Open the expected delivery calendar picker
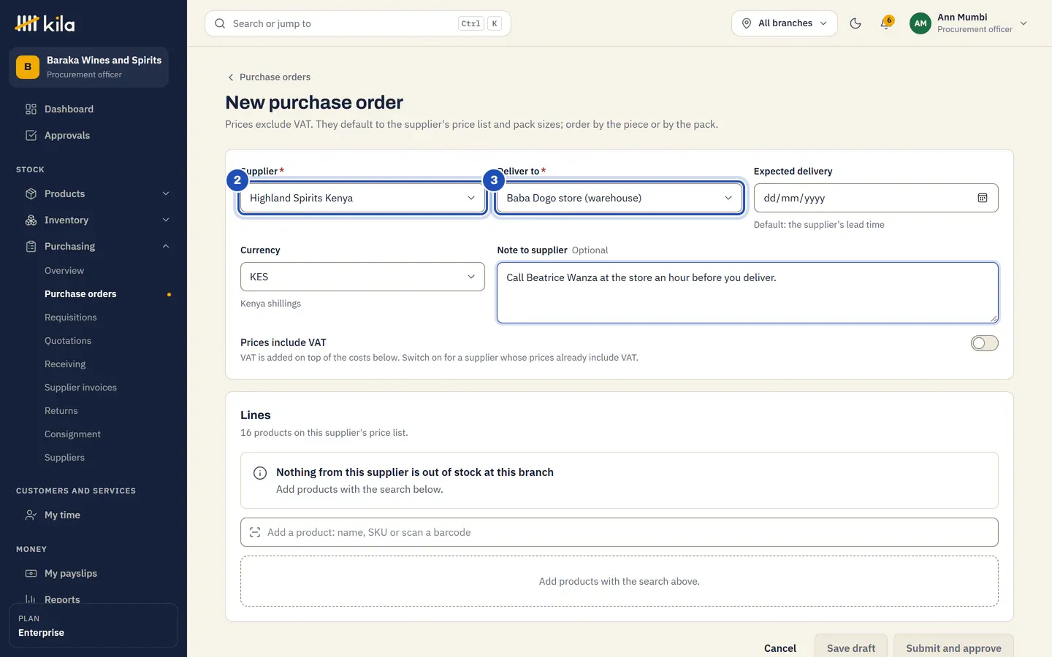Viewport: 1052px width, 657px height. (983, 198)
